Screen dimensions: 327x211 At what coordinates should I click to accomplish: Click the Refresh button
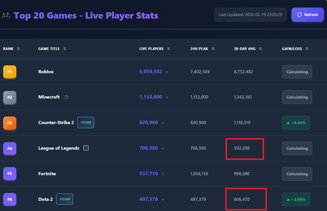307,15
